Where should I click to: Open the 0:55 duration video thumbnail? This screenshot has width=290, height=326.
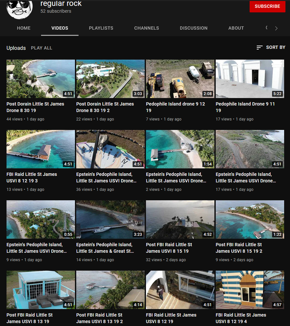point(40,220)
